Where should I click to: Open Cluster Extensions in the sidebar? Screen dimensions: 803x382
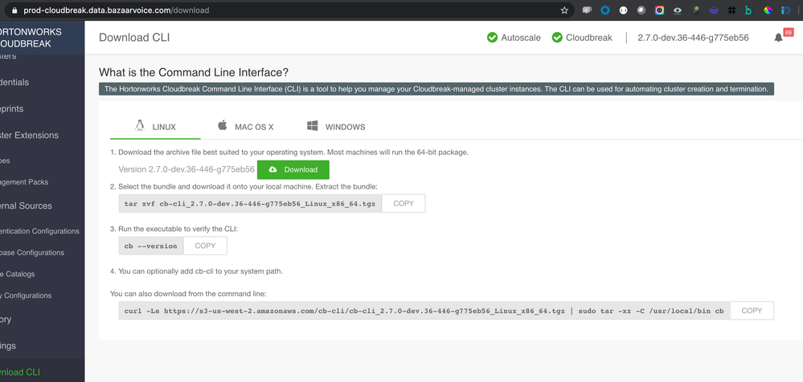click(x=30, y=136)
